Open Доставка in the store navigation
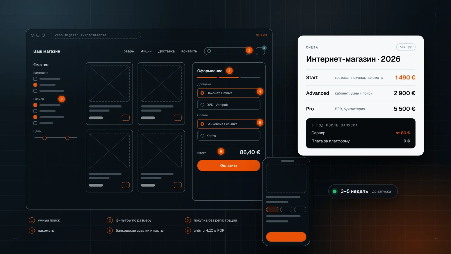This screenshot has height=254, width=451. (166, 51)
